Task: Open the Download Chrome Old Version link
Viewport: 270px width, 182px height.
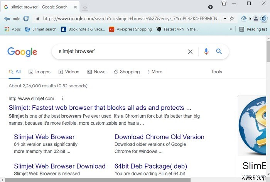Action: click(x=159, y=137)
